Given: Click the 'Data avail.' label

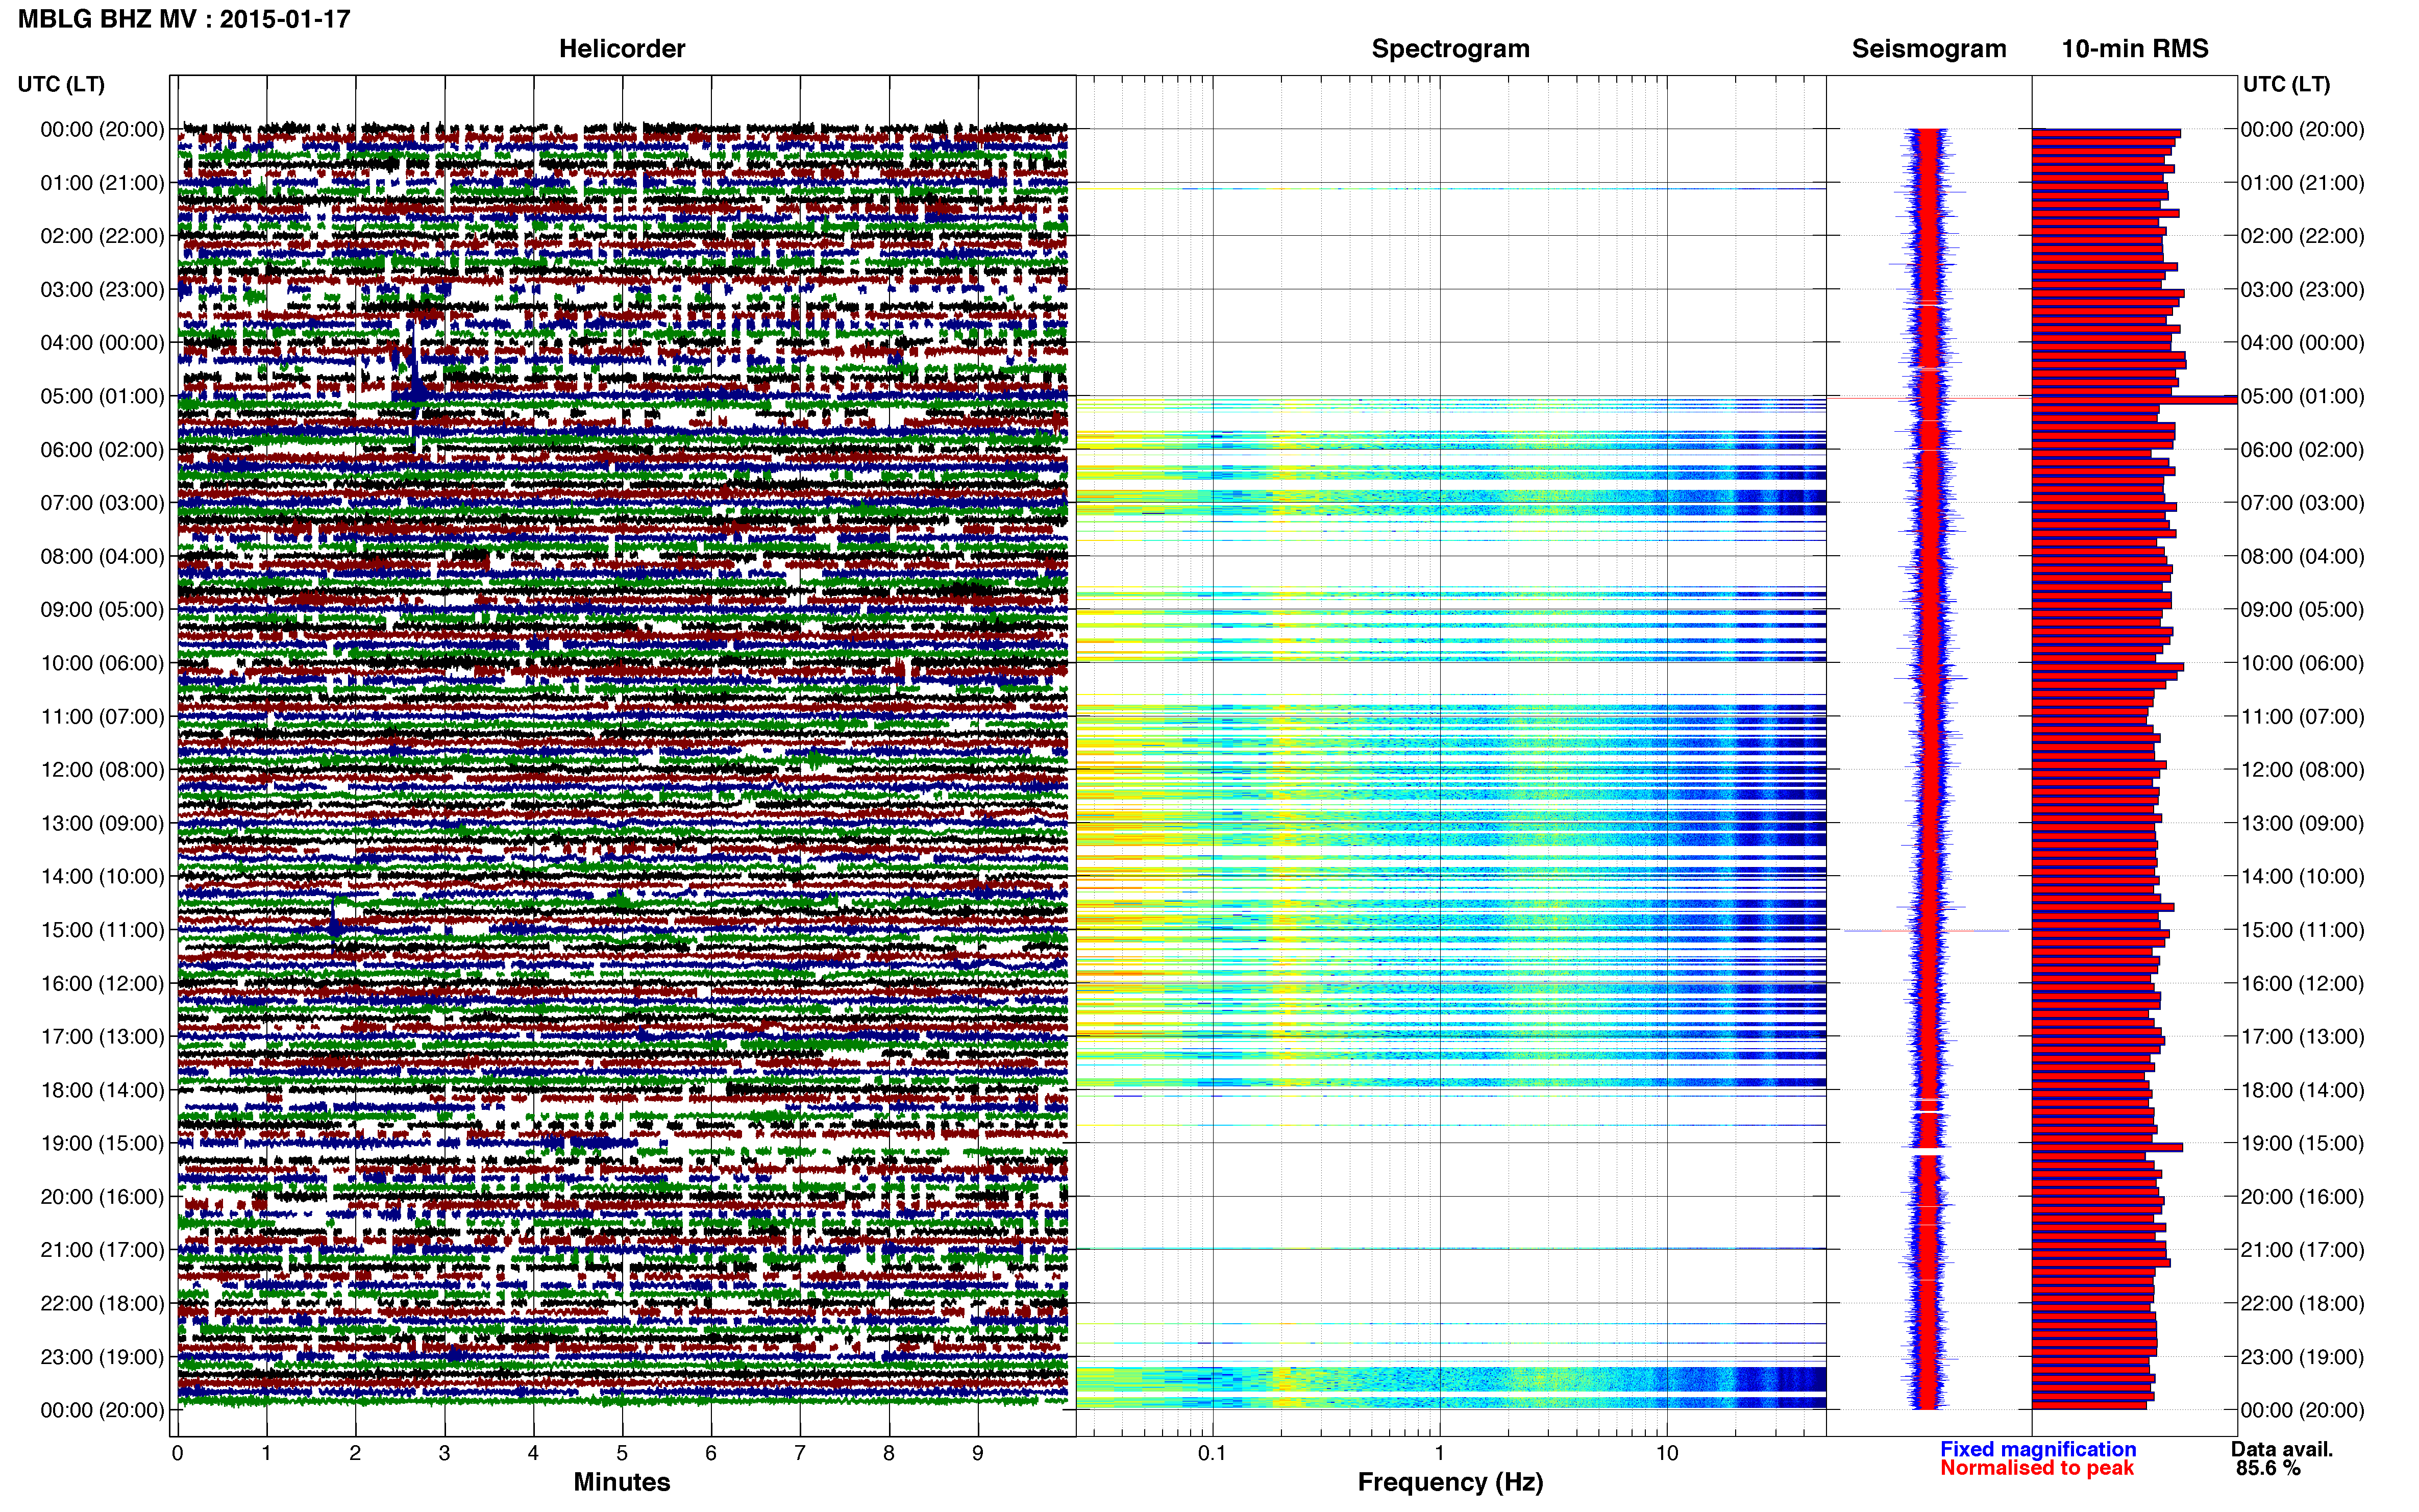Looking at the screenshot, I should [x=2282, y=1449].
